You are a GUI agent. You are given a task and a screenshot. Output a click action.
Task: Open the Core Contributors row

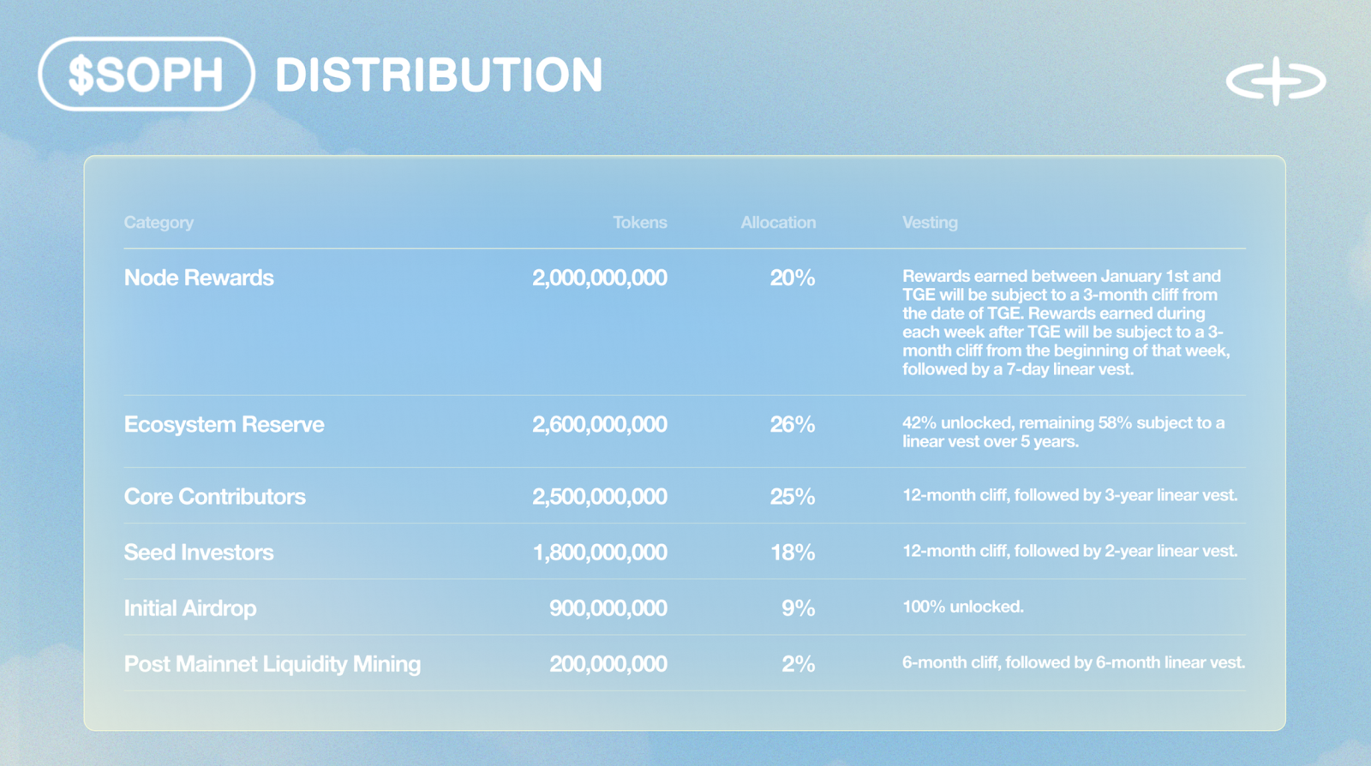[214, 496]
